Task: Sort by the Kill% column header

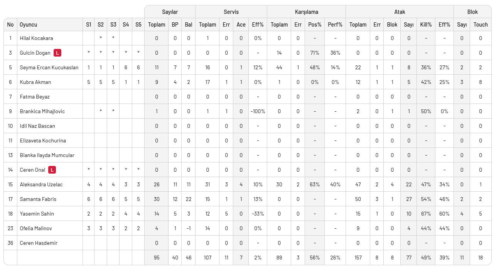Action: 426,25
